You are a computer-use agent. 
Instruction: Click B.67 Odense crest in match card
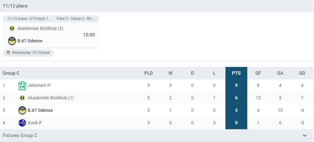[x=12, y=41]
